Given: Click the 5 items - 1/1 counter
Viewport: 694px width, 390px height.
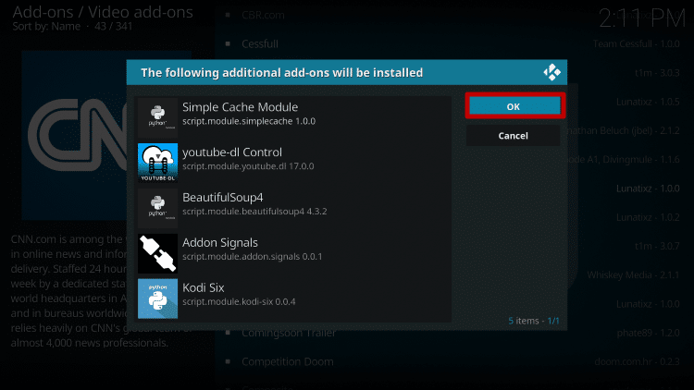Looking at the screenshot, I should click(533, 321).
